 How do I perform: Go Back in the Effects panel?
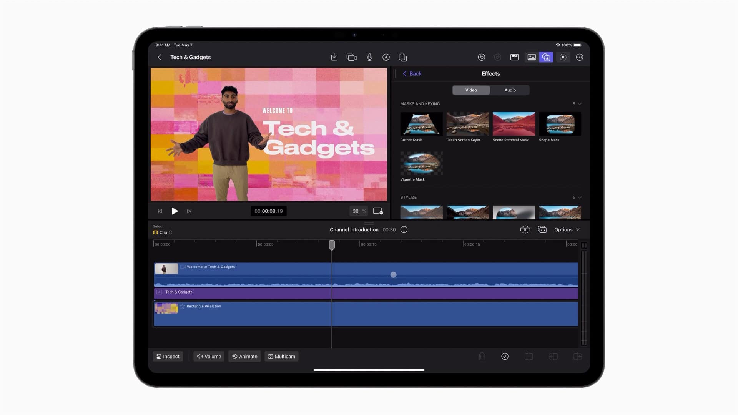tap(412, 73)
